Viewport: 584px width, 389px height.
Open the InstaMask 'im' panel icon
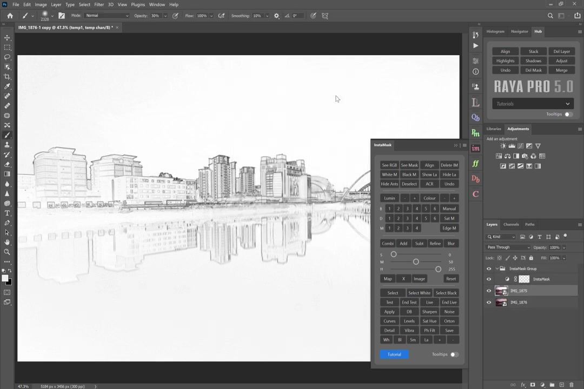click(475, 149)
